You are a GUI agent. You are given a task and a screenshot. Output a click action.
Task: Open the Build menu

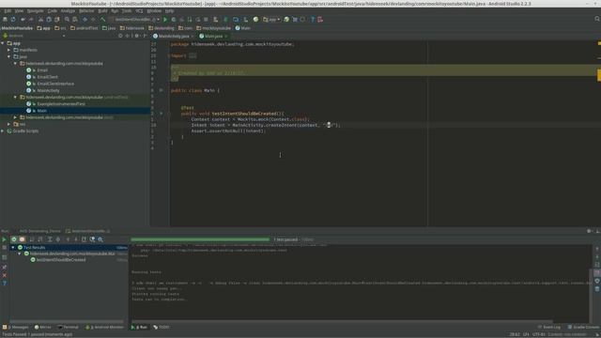102,11
